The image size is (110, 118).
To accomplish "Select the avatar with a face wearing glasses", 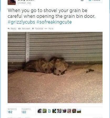I will [x=59, y=111].
